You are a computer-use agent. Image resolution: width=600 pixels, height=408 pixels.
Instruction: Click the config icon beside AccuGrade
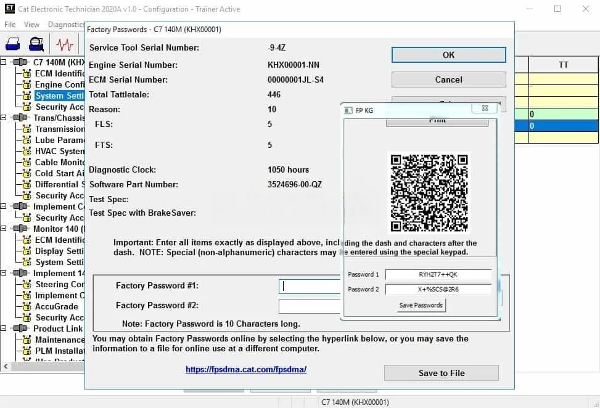(27, 306)
